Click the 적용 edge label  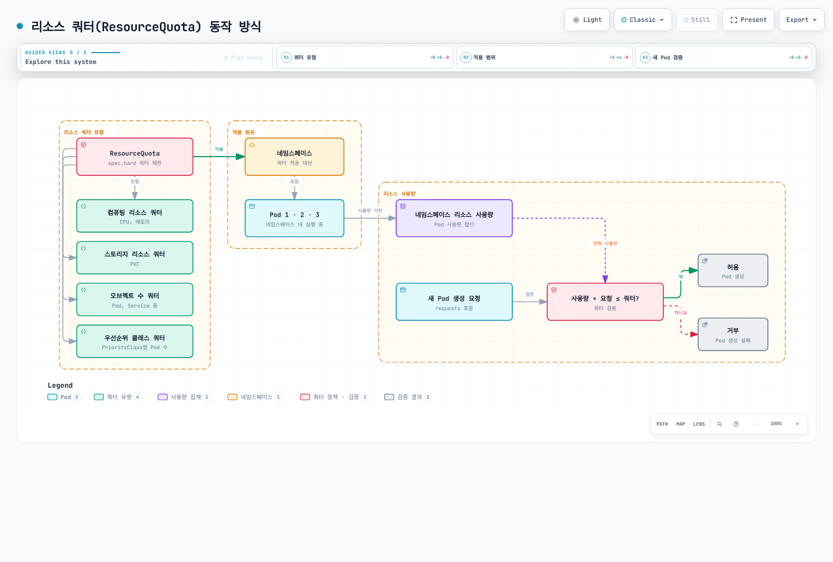pos(219,149)
